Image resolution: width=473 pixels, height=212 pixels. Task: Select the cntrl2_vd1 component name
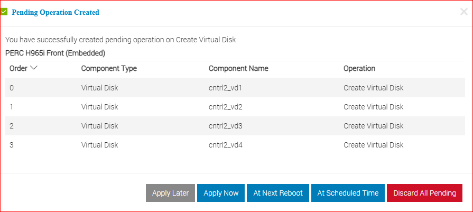[x=225, y=88]
